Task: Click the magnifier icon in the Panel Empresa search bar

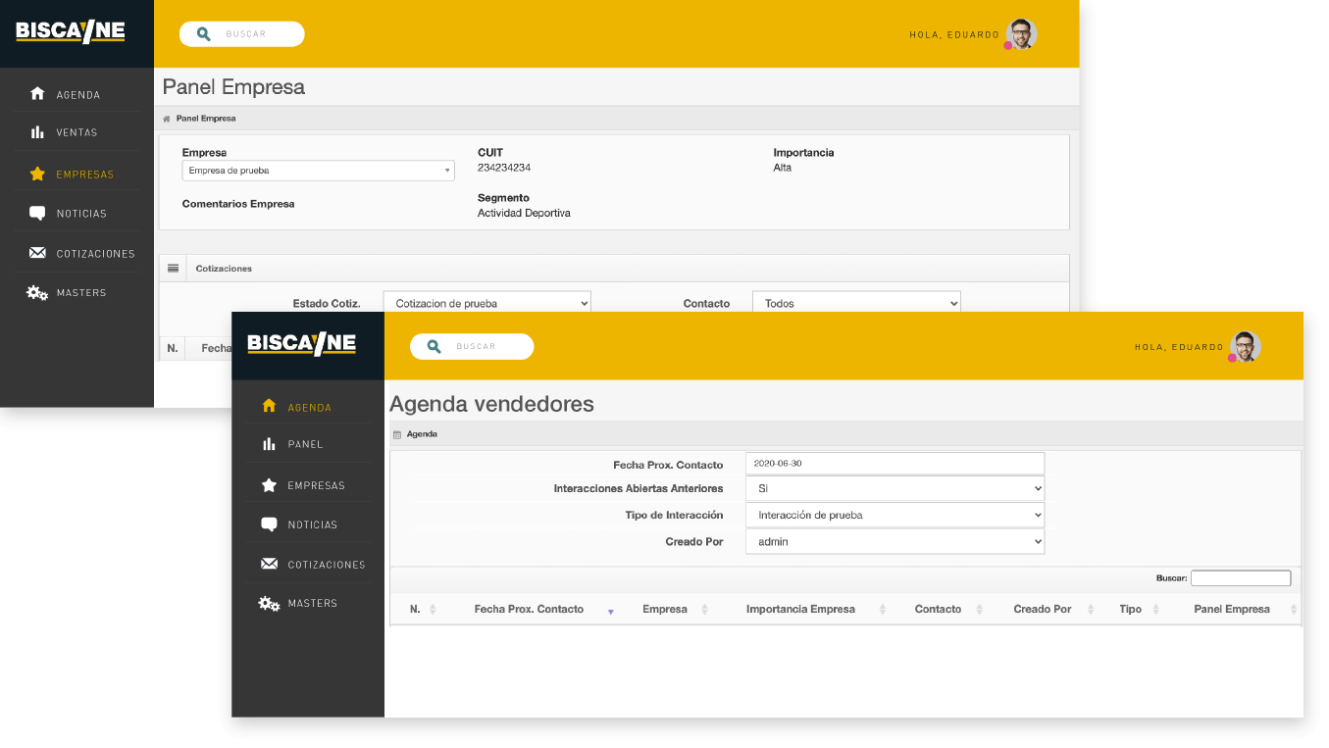Action: pos(204,34)
